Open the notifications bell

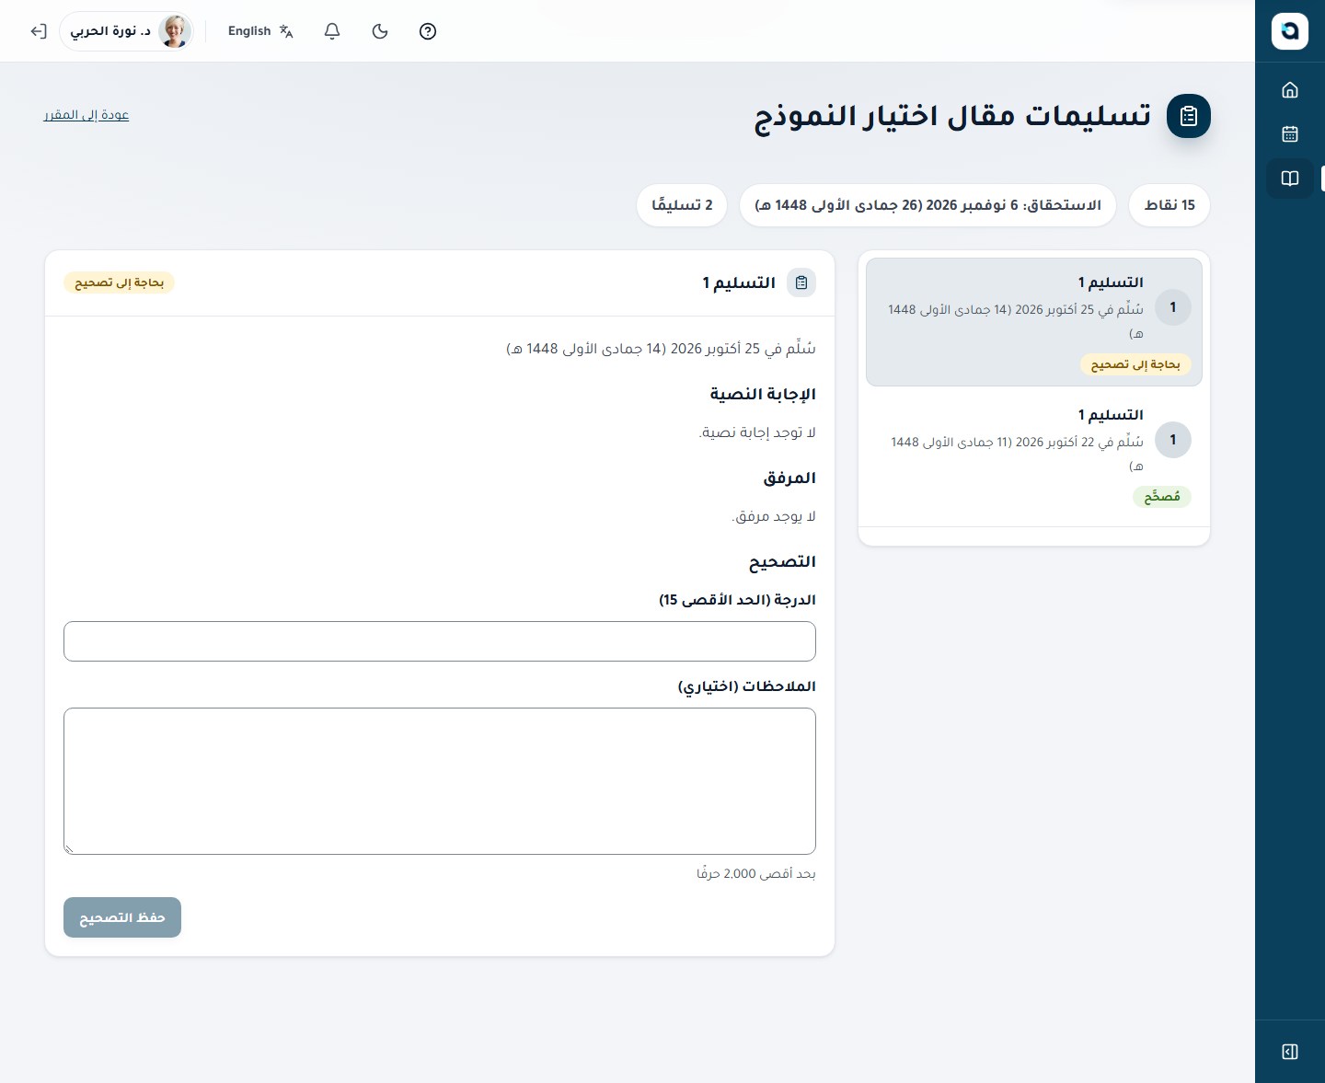pyautogui.click(x=332, y=31)
